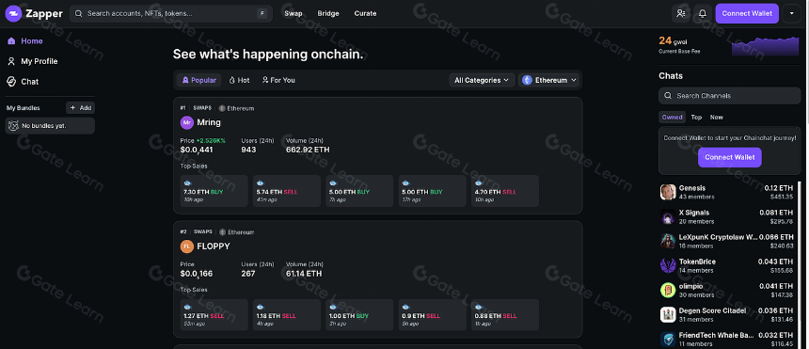
Task: Open the Ethereum network dropdown
Action: [549, 80]
